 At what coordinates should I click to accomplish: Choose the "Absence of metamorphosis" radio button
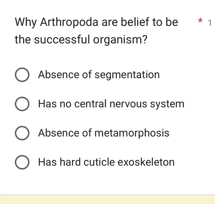tap(22, 133)
